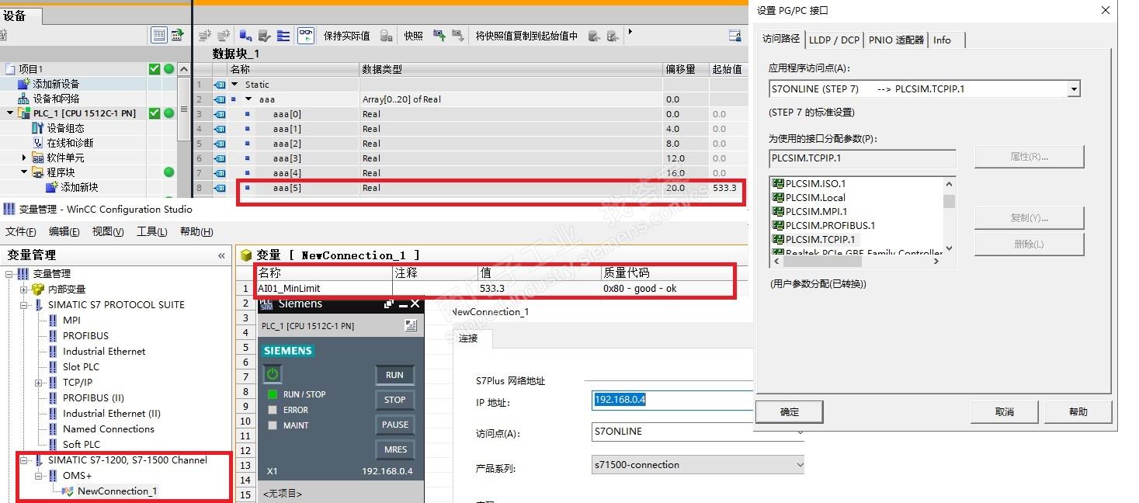Switch to the LLDP / DCP tab
Viewport: 1139px width, 503px height.
click(835, 40)
